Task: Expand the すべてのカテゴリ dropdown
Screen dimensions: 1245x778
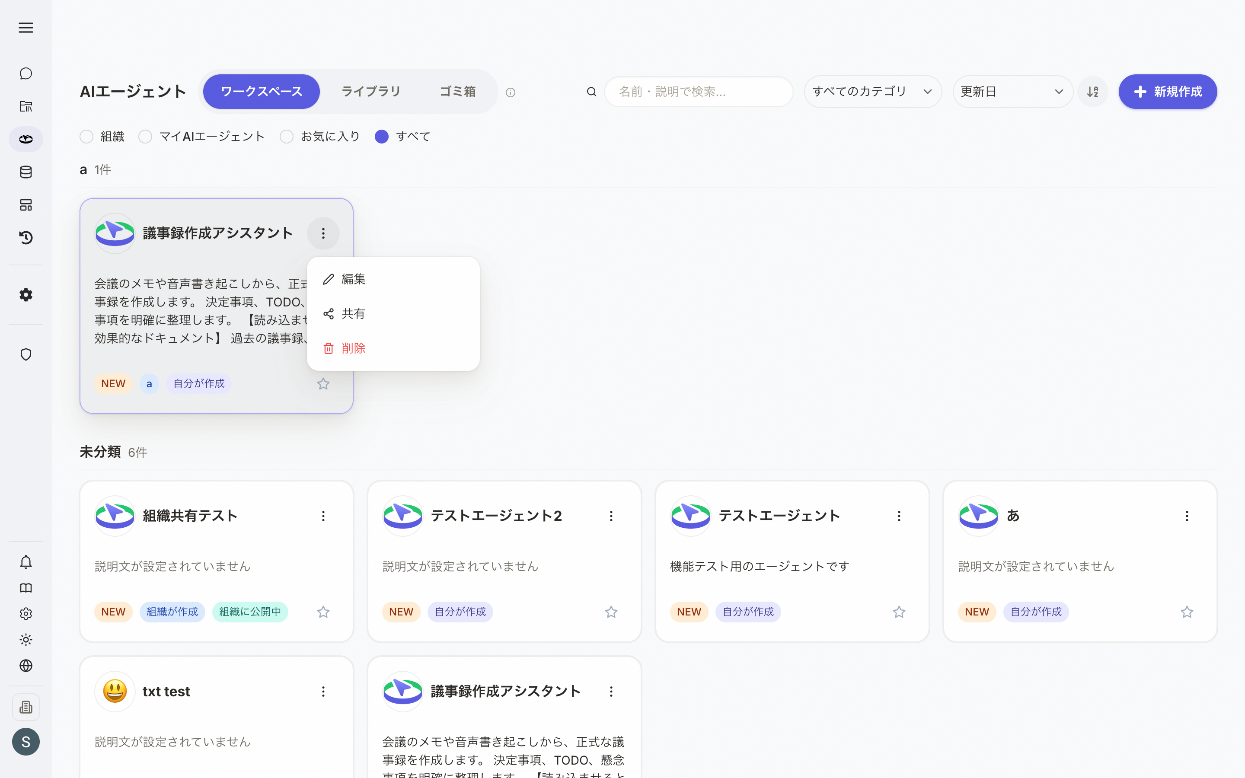Action: [x=872, y=92]
